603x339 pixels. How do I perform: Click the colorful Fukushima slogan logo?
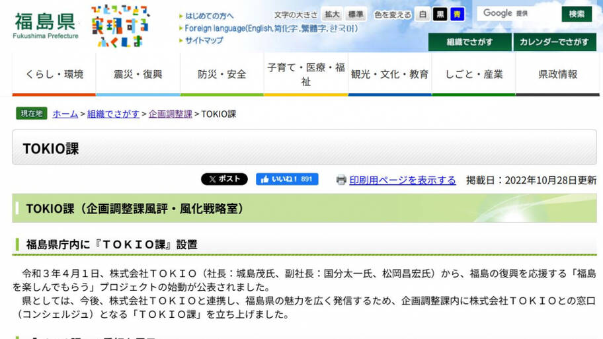[x=120, y=26]
